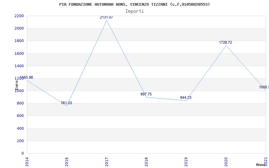269x168 pixels.
Task: Click the y-axis value 2000
Action: pyautogui.click(x=19, y=29)
